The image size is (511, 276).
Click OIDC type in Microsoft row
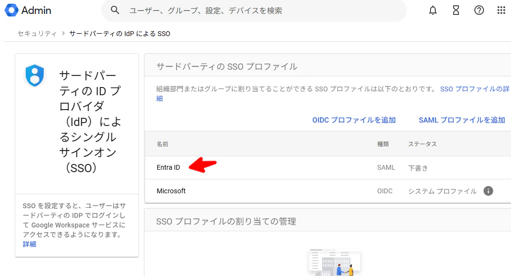(x=385, y=191)
